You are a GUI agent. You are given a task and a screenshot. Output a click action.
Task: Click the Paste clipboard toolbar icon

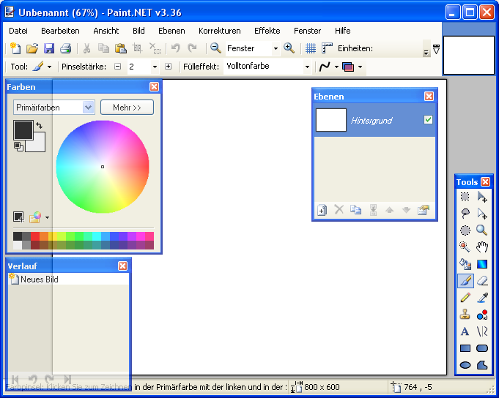[121, 48]
